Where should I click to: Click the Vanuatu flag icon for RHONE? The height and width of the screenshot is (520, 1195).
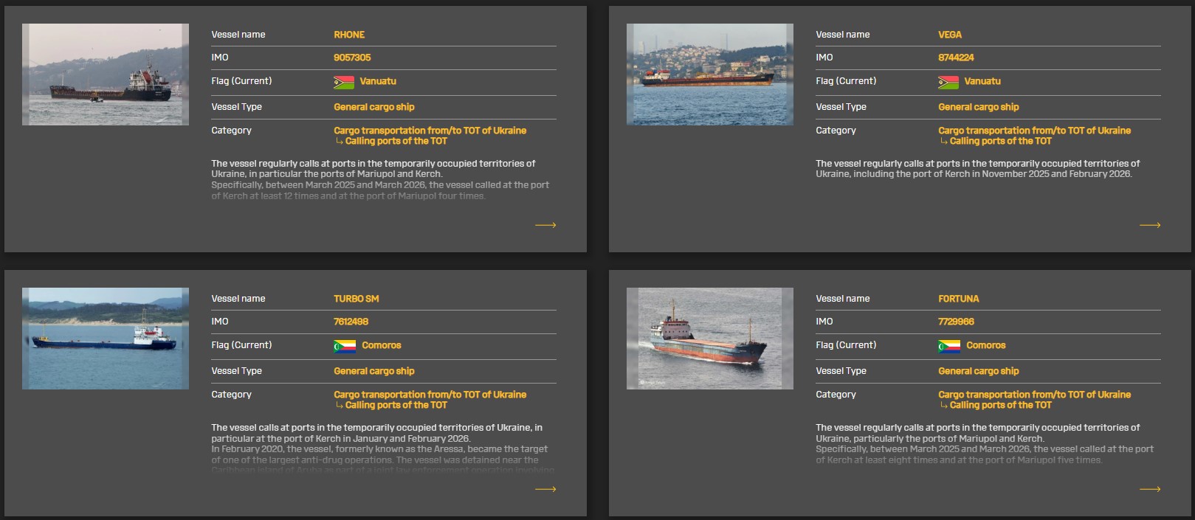(344, 82)
